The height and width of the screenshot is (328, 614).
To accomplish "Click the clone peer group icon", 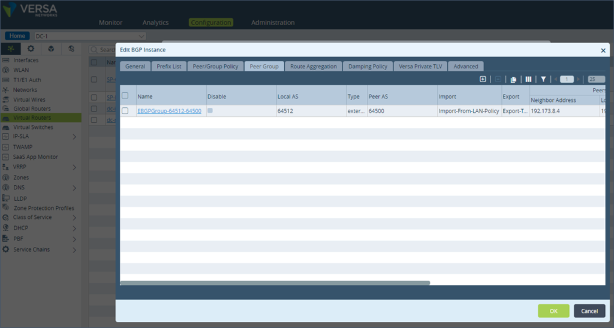I will [x=513, y=79].
